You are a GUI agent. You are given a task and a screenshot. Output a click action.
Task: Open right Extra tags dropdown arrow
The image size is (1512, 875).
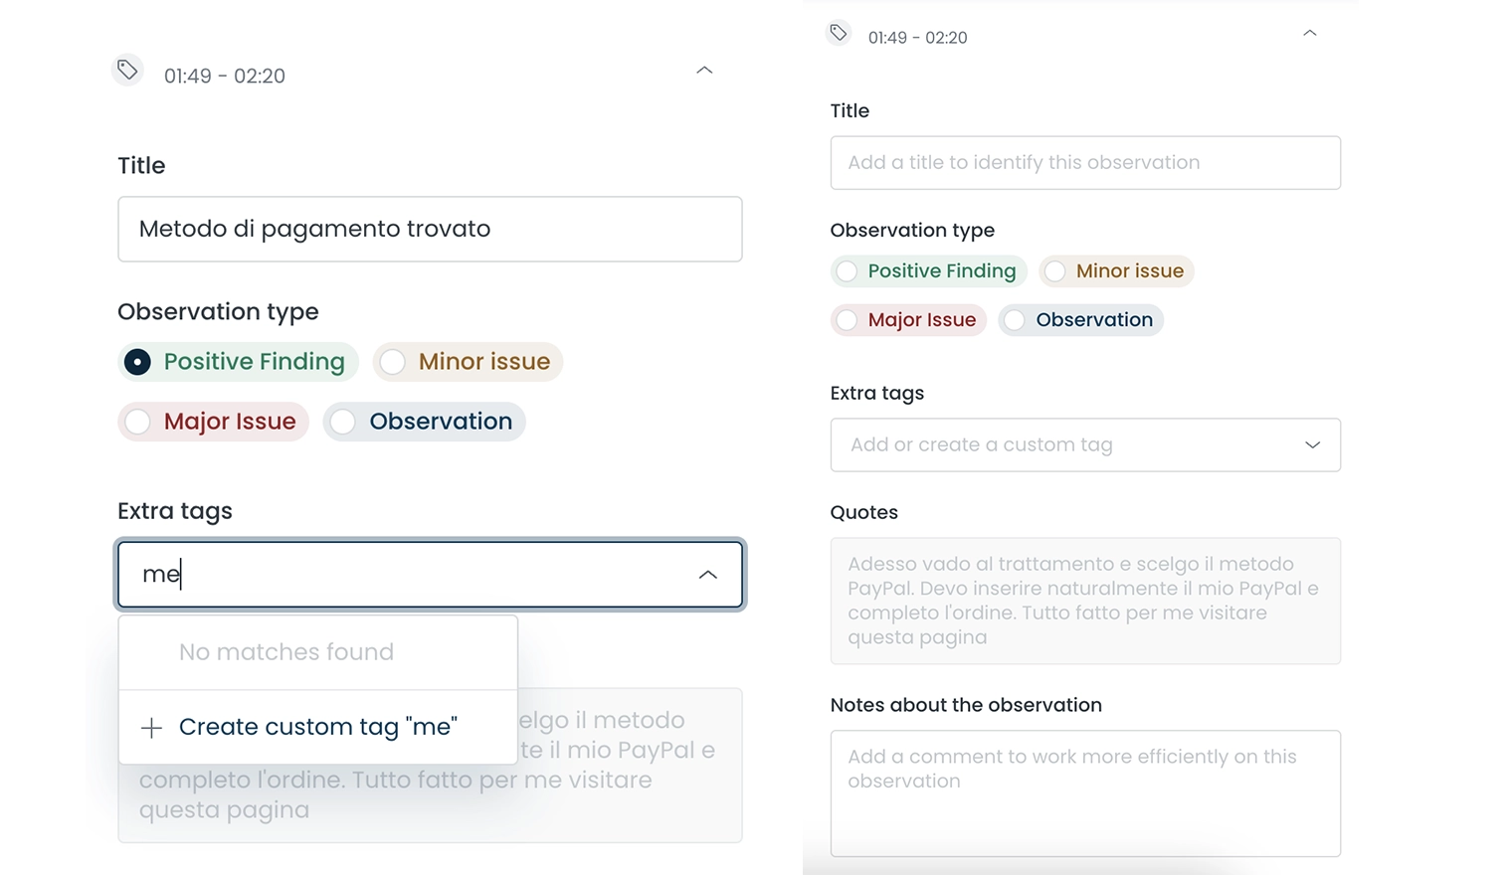click(1312, 444)
